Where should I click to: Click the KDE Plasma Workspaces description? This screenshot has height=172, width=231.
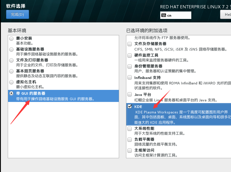183,117
